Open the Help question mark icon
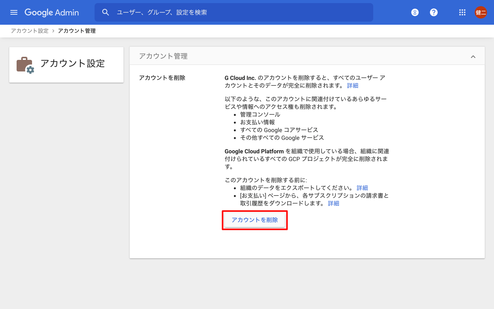The width and height of the screenshot is (494, 309). [x=434, y=12]
